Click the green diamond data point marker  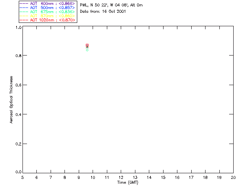(87, 50)
